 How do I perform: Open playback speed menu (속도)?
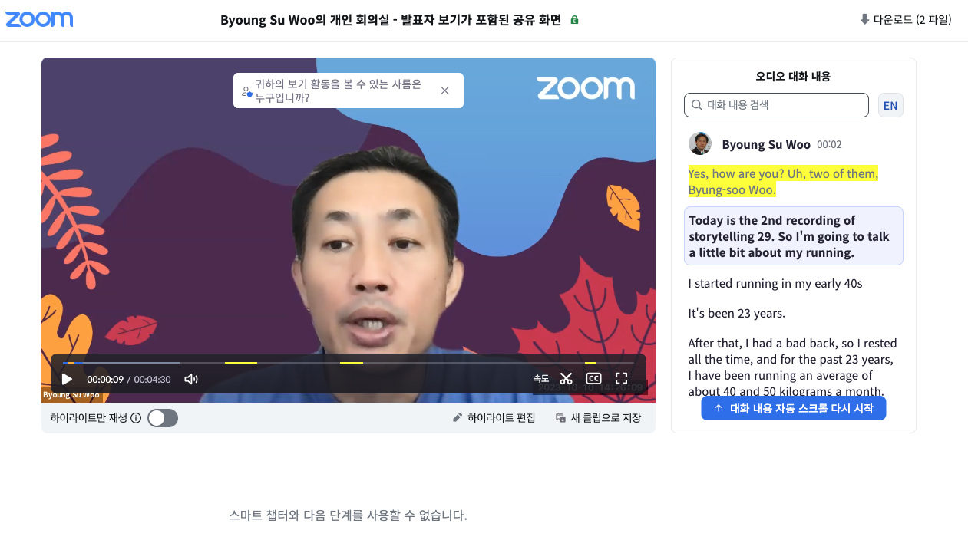point(541,378)
